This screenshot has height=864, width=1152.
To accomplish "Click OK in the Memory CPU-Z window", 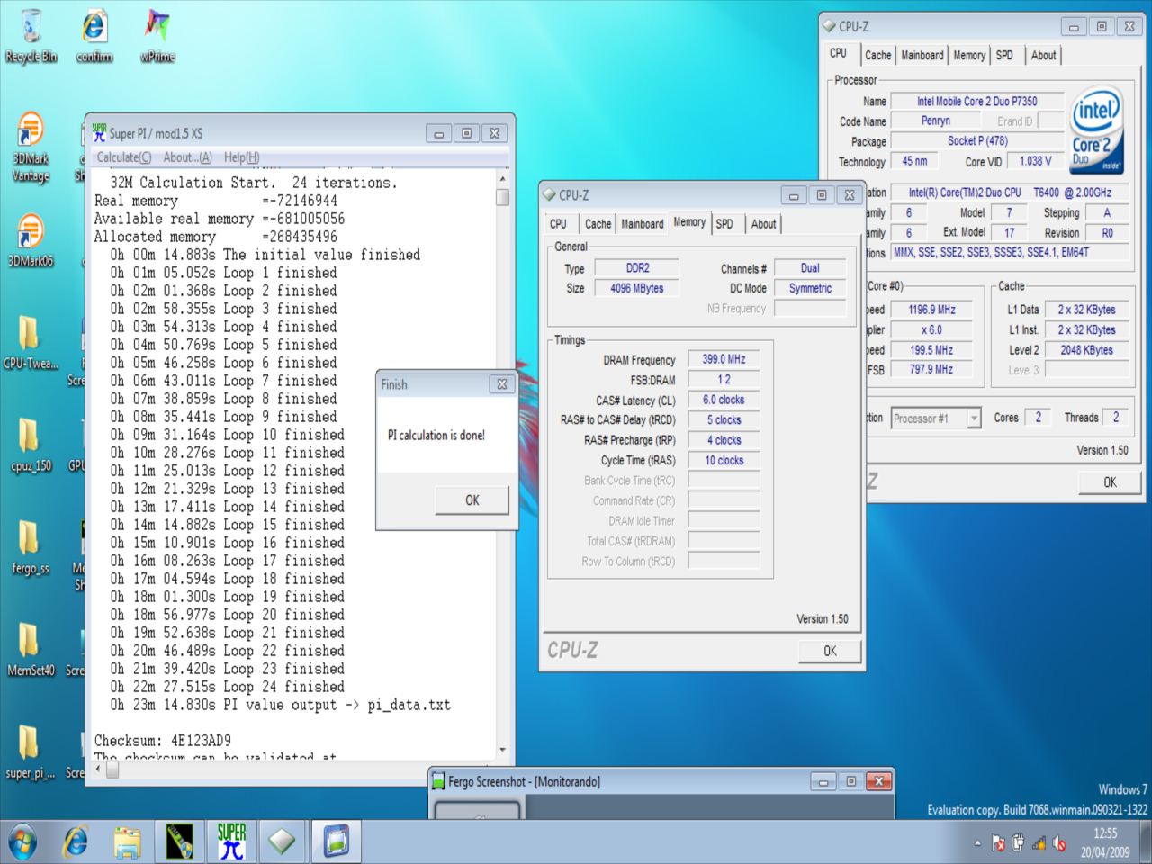I will pyautogui.click(x=830, y=651).
